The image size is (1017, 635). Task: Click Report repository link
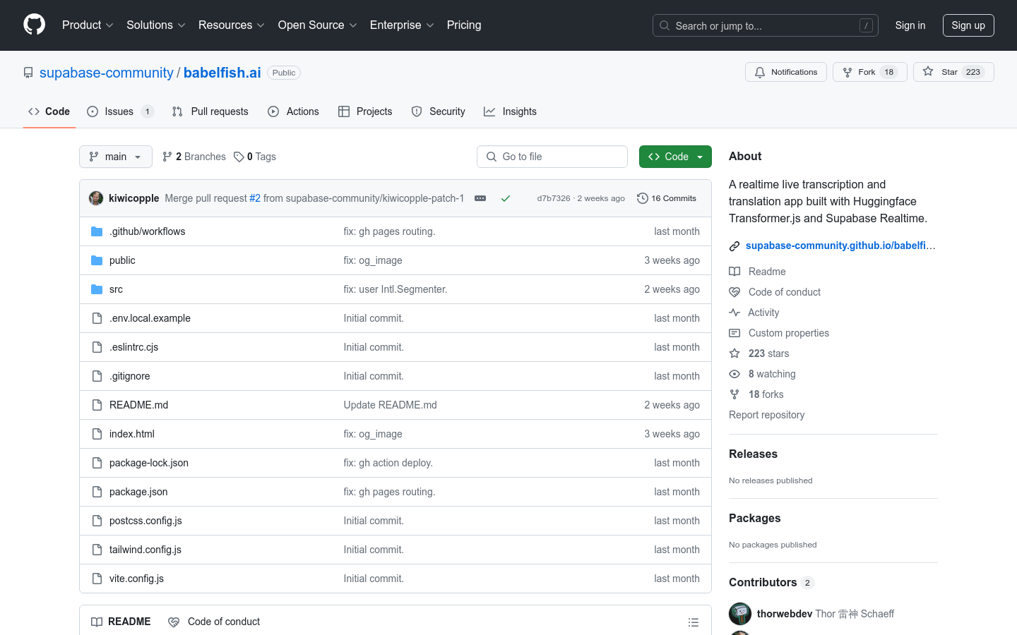[766, 415]
